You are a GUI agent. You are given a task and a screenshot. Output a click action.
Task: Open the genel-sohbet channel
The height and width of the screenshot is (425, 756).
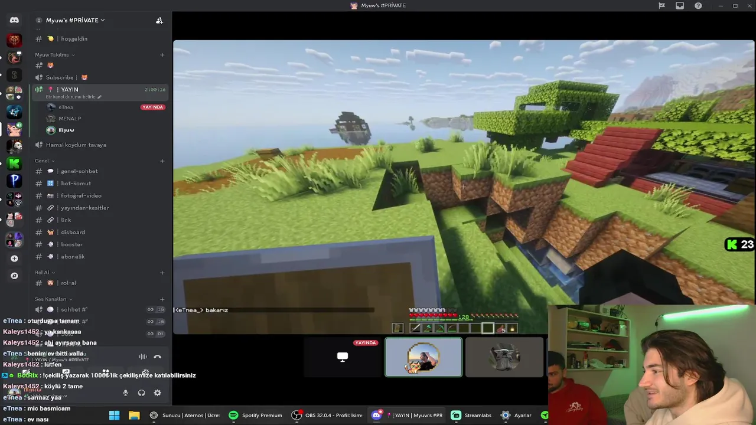[x=99, y=171]
